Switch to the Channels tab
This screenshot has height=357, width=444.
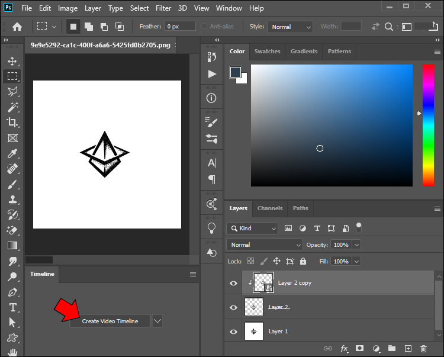270,208
